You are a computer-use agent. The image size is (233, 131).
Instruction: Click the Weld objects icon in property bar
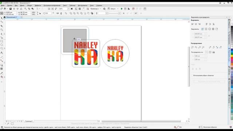coord(71,13)
